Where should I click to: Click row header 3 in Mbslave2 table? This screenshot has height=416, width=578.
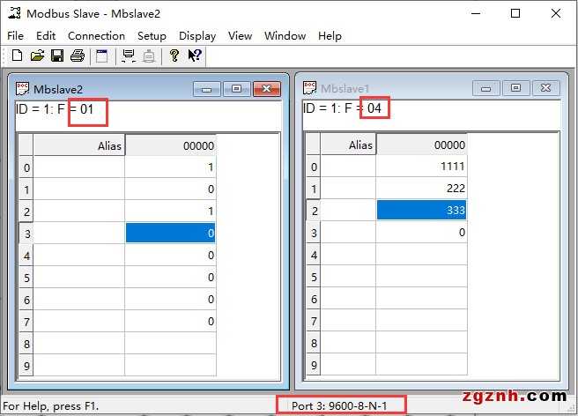coord(26,233)
